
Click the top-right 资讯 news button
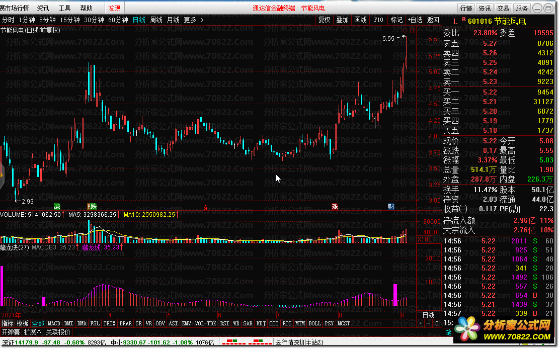(x=485, y=8)
